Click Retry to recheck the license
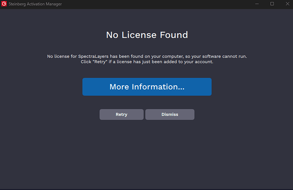 point(121,115)
